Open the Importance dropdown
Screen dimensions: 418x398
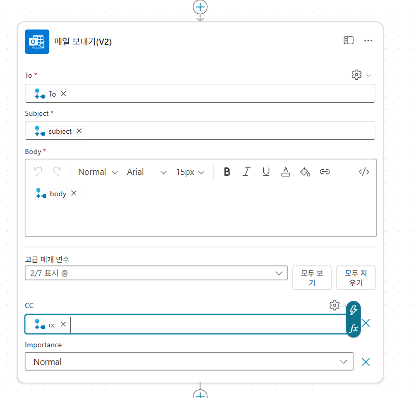tap(189, 361)
